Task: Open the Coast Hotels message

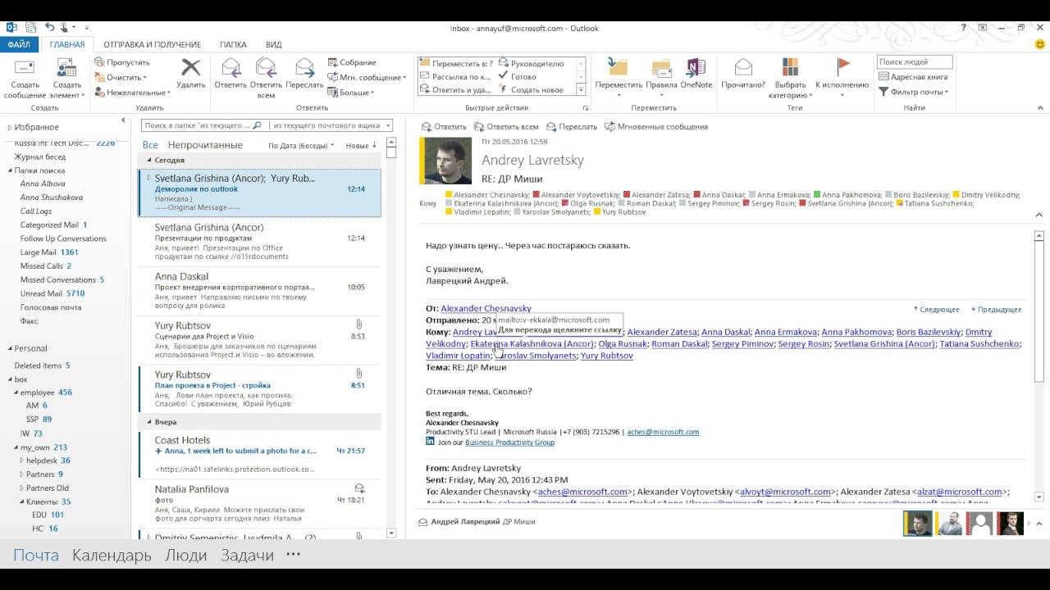Action: coord(259,453)
